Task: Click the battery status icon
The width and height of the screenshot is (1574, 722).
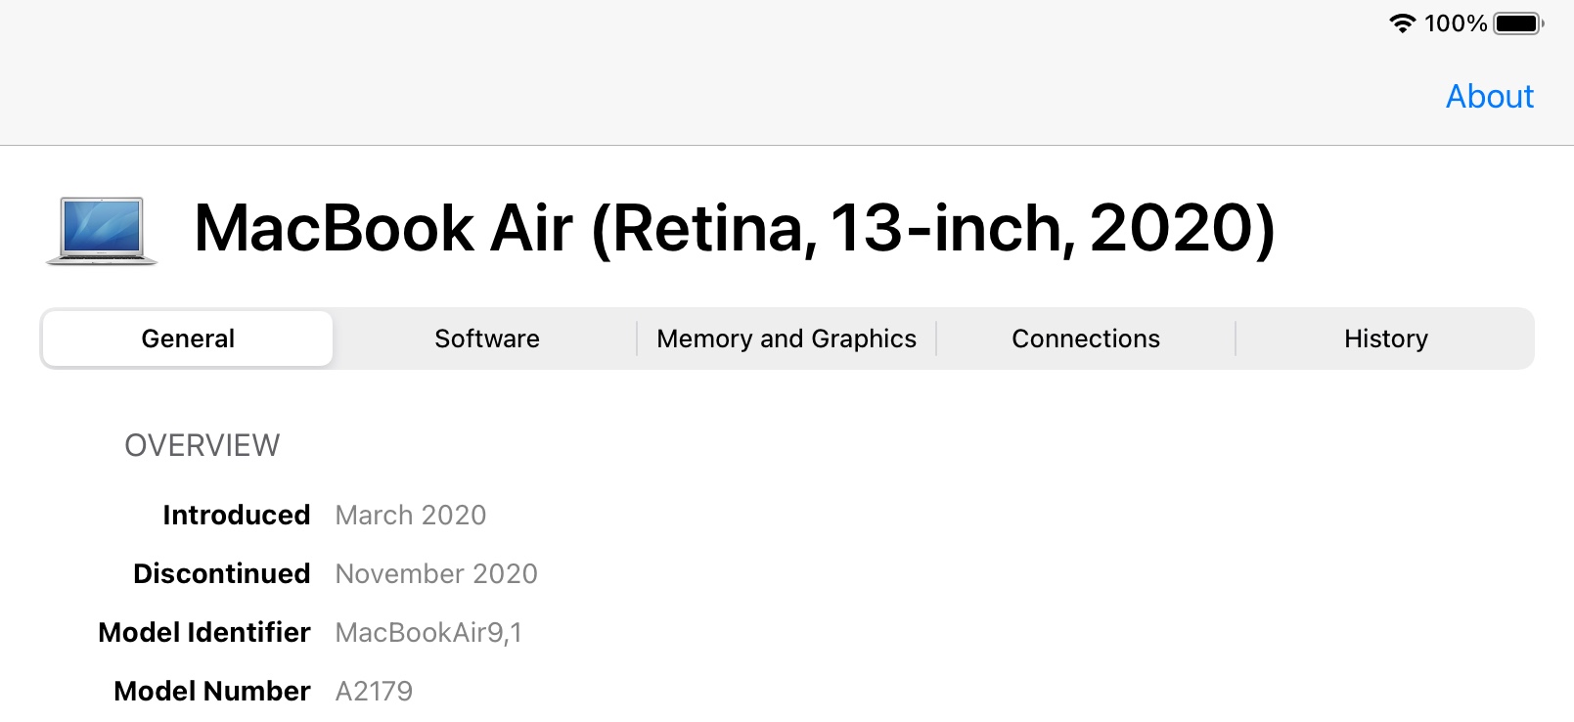Action: (x=1518, y=23)
